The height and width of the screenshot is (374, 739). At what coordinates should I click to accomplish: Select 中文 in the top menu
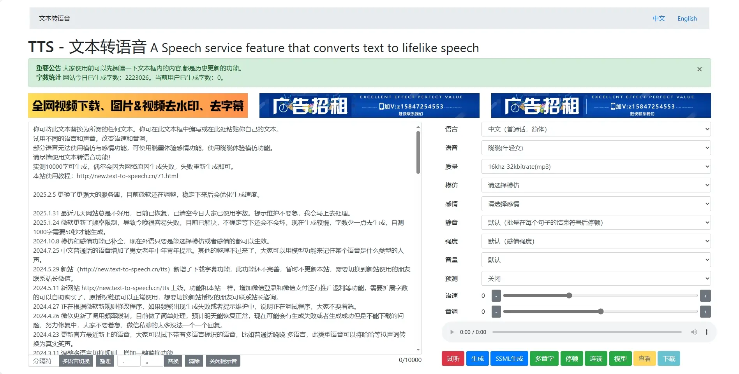point(658,18)
